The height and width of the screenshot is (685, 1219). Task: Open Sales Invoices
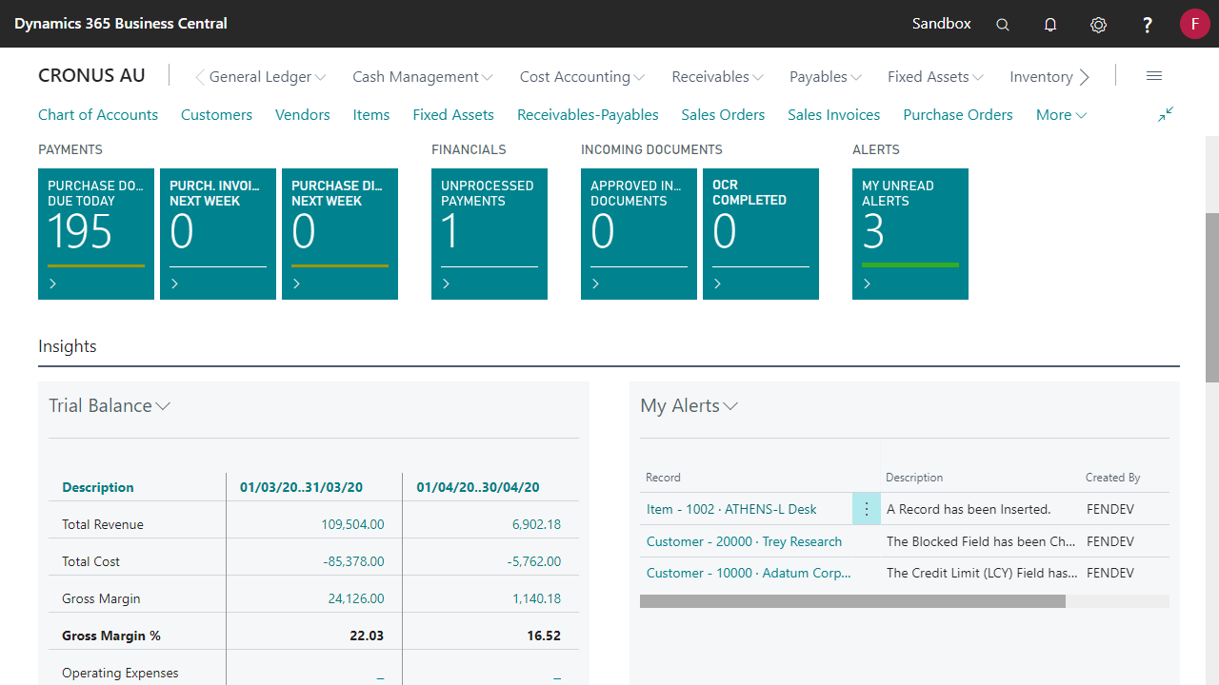point(834,115)
